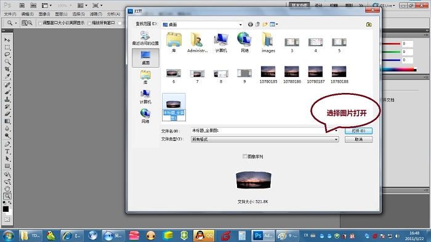Click the Eyedropper tool

7,76
